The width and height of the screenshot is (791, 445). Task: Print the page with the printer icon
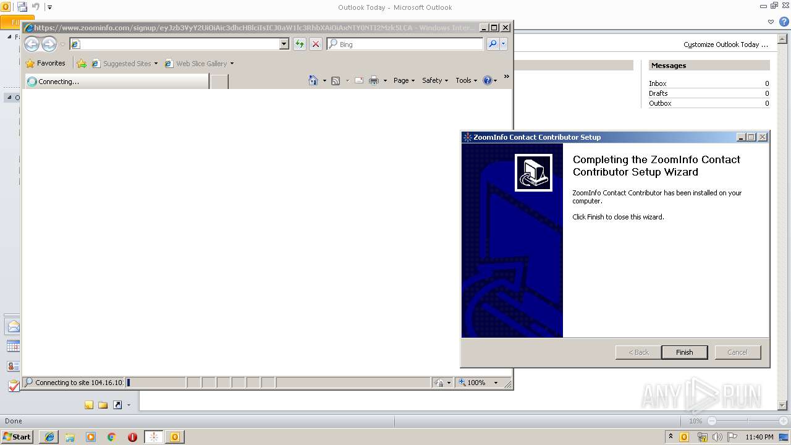374,80
